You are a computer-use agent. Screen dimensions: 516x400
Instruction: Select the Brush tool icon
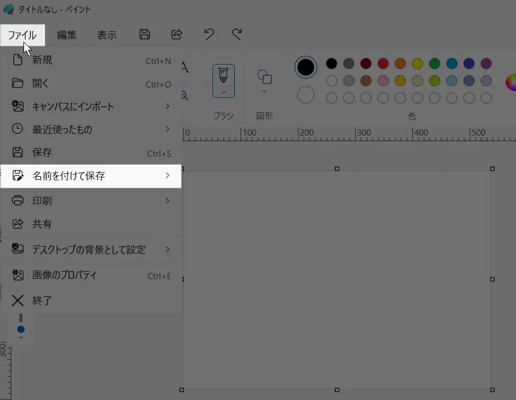(x=223, y=76)
